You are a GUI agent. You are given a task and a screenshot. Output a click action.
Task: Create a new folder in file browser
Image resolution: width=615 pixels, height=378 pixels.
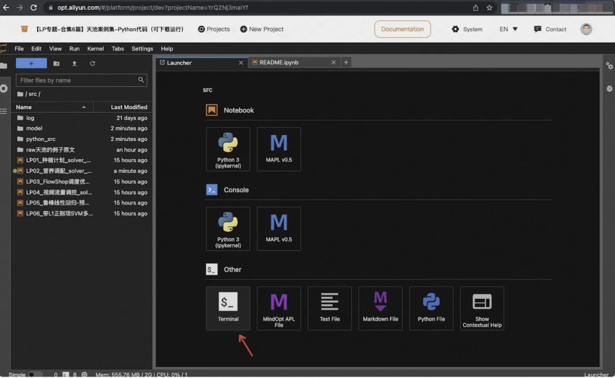click(56, 63)
